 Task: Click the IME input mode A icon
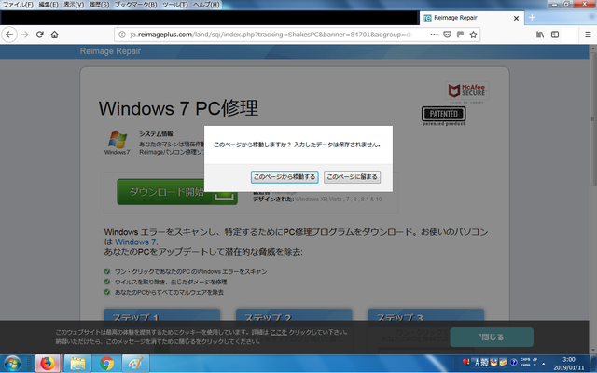pos(477,363)
